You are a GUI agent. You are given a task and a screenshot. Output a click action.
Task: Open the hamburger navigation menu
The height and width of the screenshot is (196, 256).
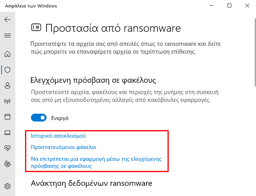tap(7, 35)
